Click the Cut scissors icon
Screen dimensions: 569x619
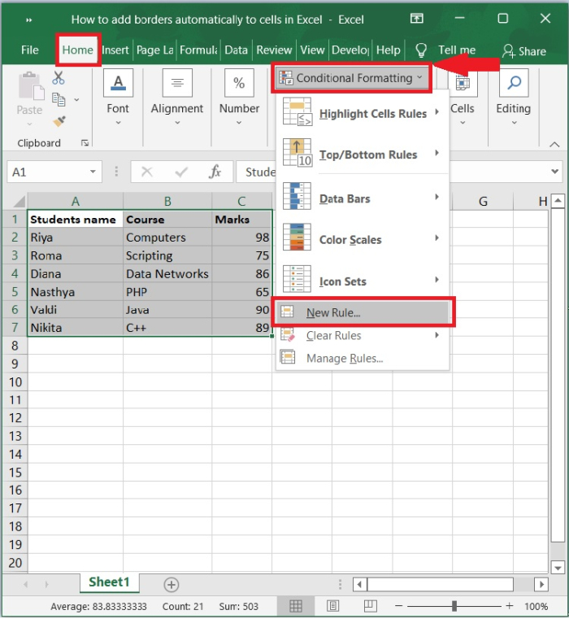pyautogui.click(x=59, y=78)
